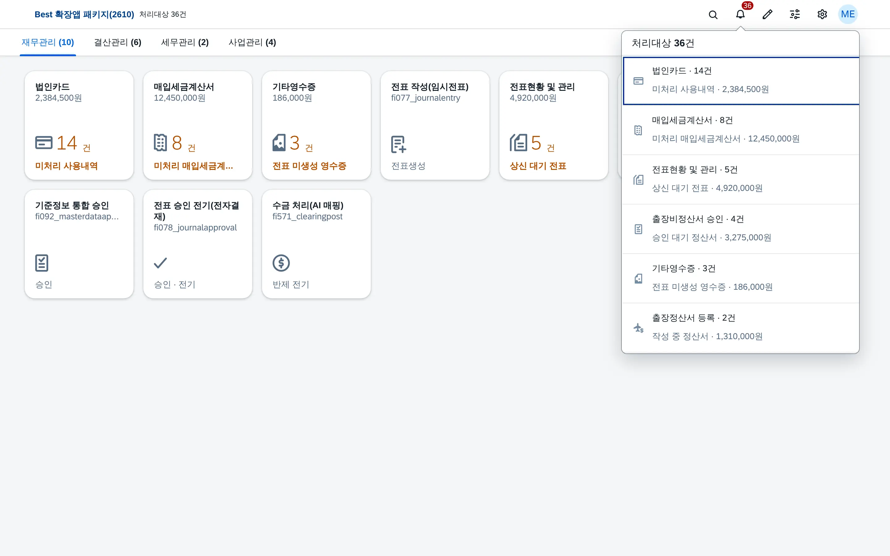Click the receipt icon on 매입세금계산서 tile
The image size is (890, 556).
pyautogui.click(x=160, y=143)
